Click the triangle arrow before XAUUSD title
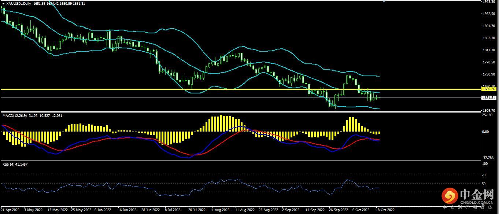This screenshot has height=214, width=499. point(3,4)
